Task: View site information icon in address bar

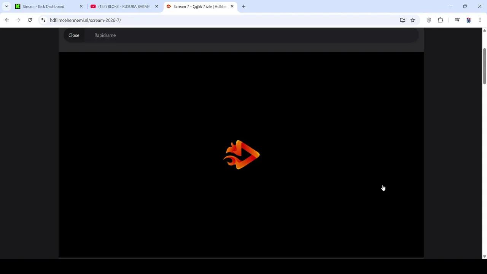Action: pos(43,20)
